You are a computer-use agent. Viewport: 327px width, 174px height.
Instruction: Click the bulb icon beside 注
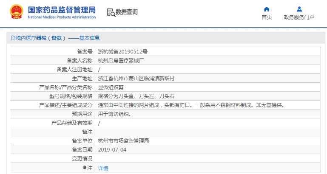click(85, 168)
